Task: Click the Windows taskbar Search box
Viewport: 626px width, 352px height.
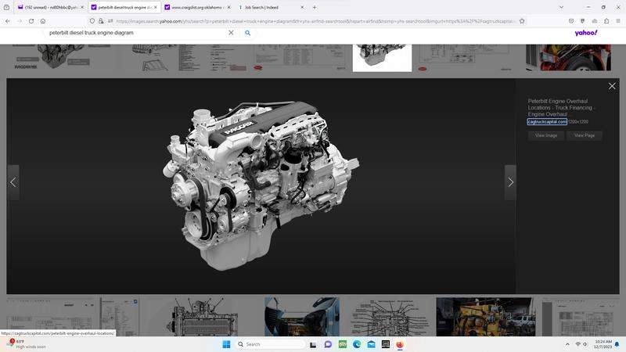Action: [270, 344]
